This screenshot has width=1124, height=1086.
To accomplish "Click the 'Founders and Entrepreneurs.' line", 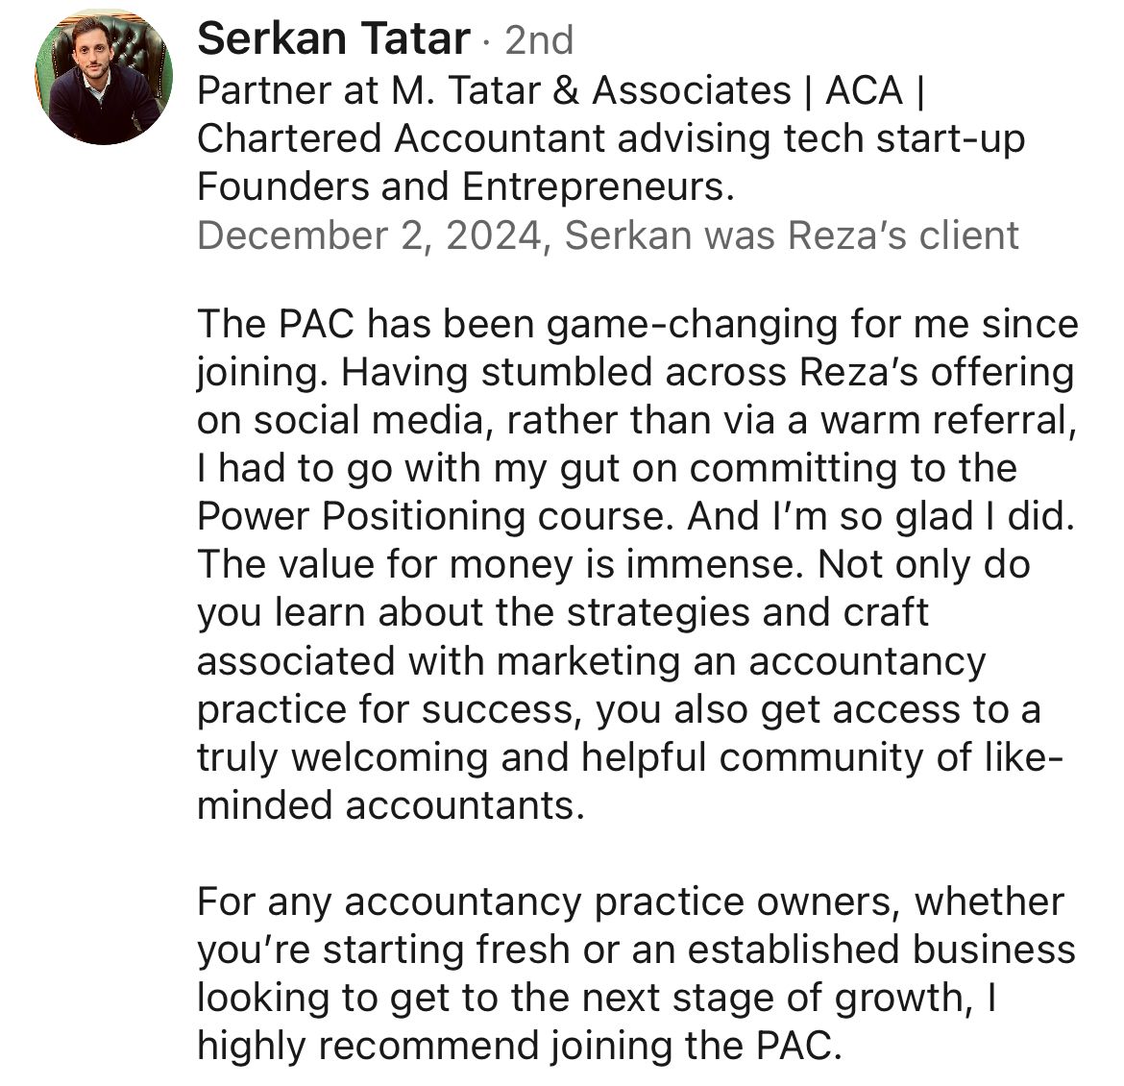I will (465, 186).
